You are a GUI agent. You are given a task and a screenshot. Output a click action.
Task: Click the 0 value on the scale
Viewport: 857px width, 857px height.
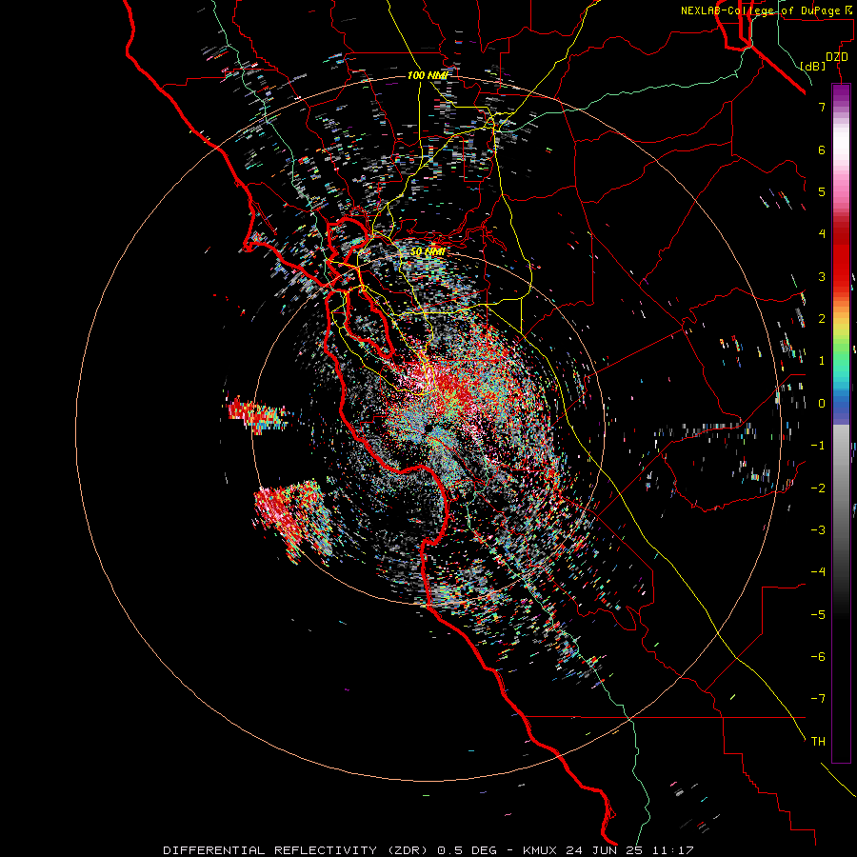coord(822,404)
